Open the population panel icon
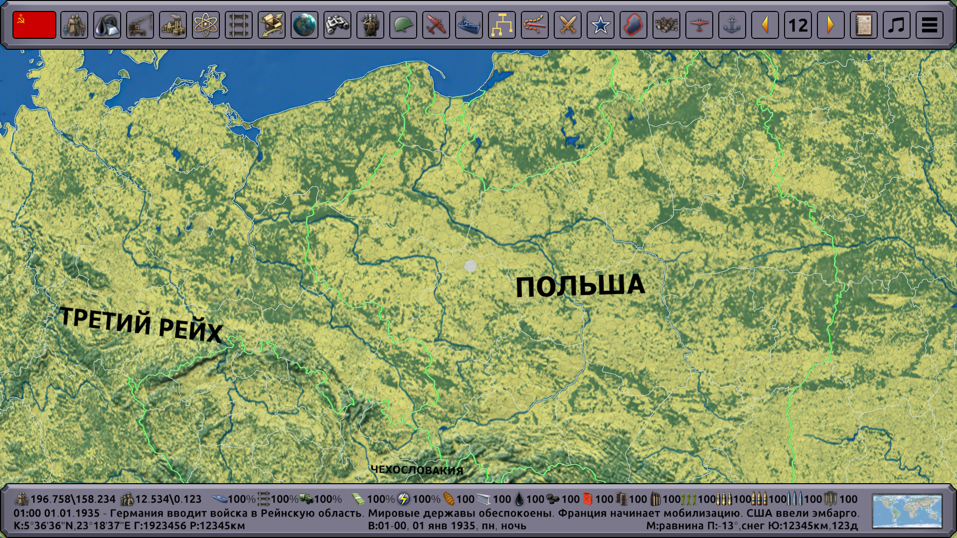 pos(74,25)
